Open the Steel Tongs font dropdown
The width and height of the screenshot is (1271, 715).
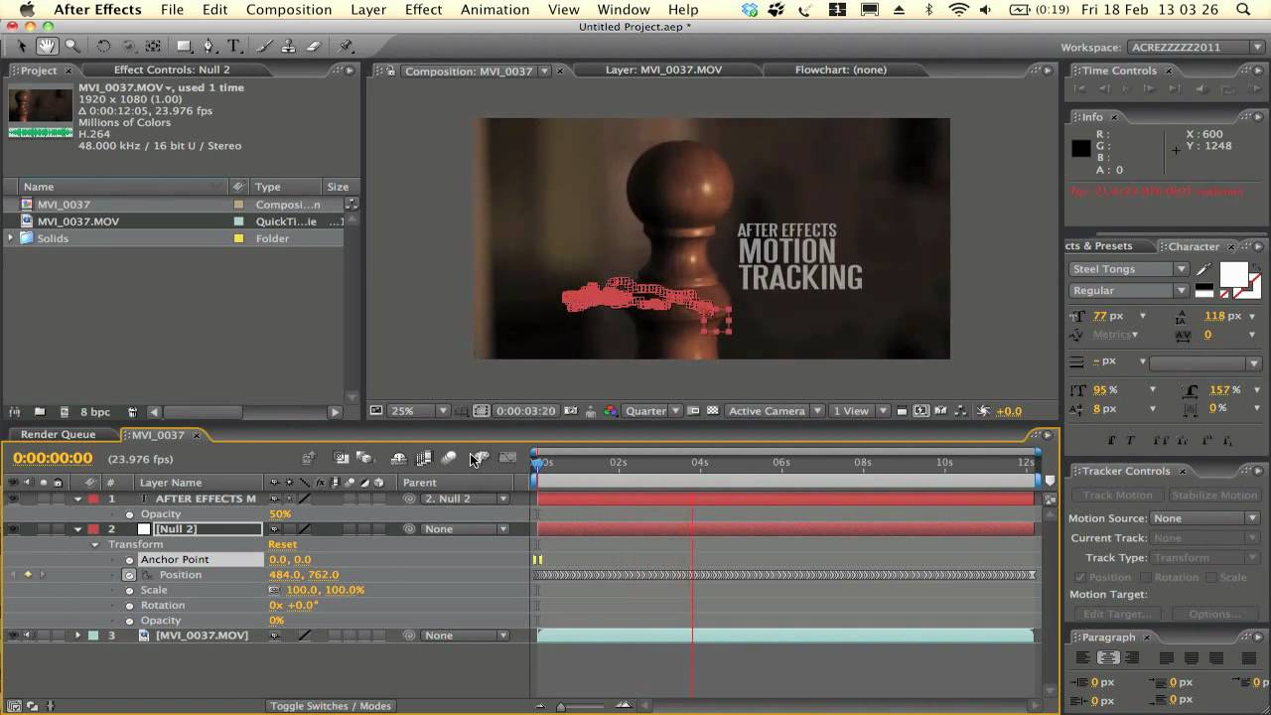click(1129, 269)
